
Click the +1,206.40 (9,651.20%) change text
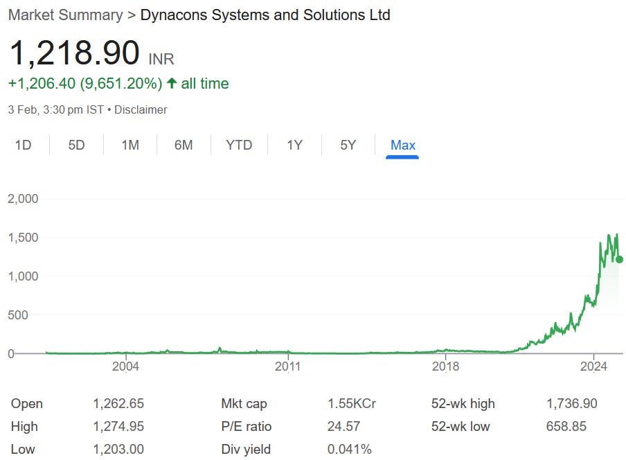85,83
